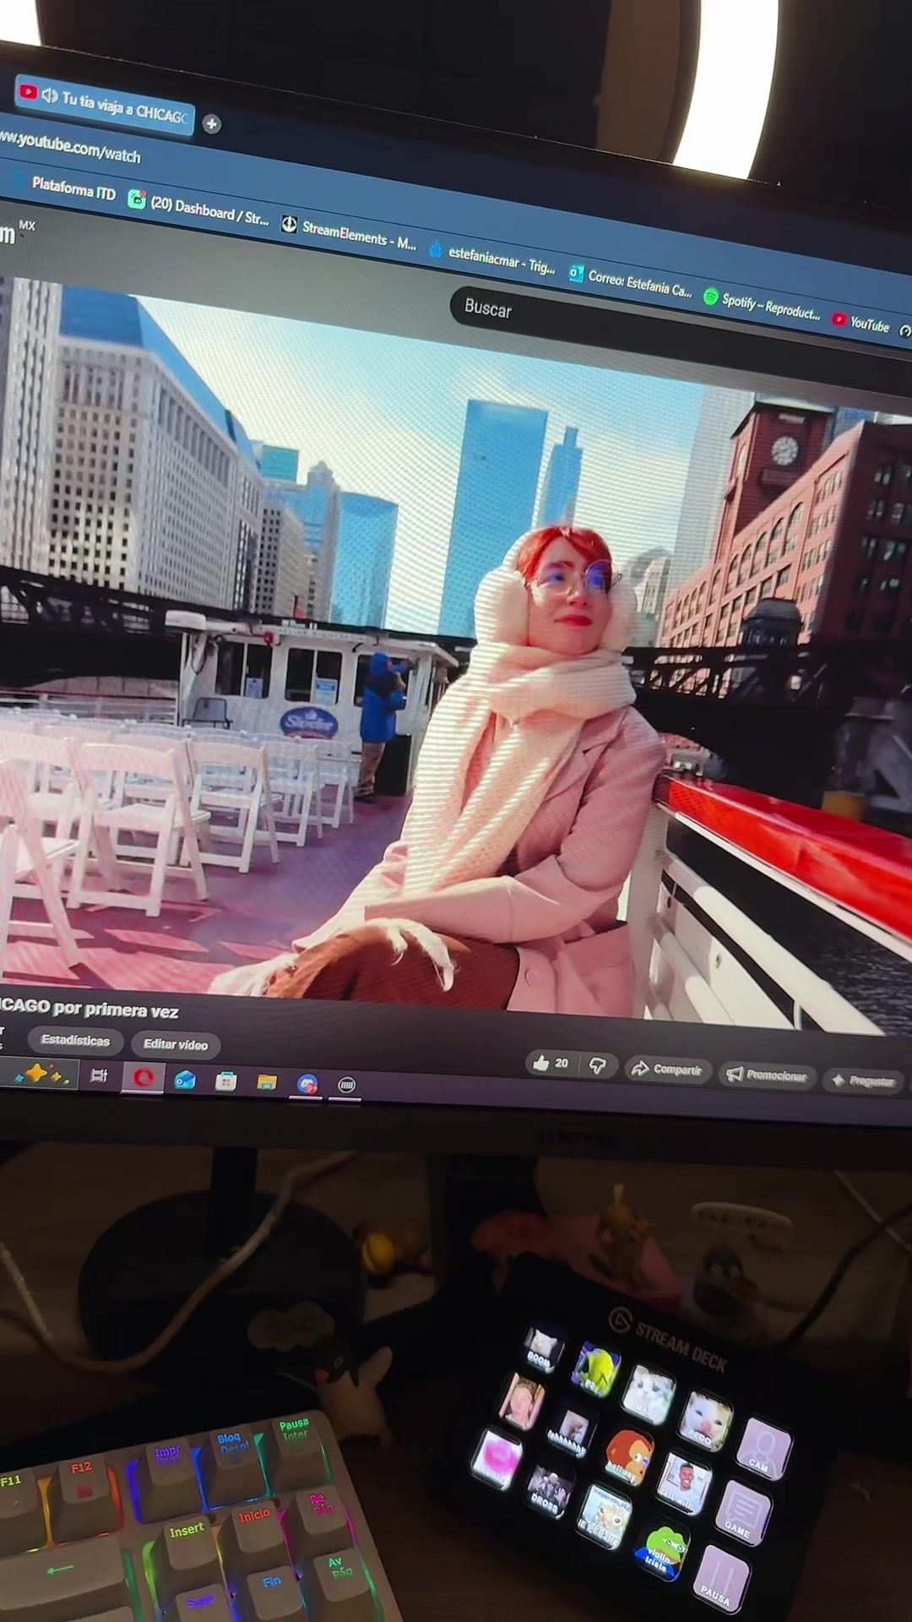Screen dimensions: 912x1622
Task: Mute the tab using its speaker icon
Action: [x=51, y=95]
